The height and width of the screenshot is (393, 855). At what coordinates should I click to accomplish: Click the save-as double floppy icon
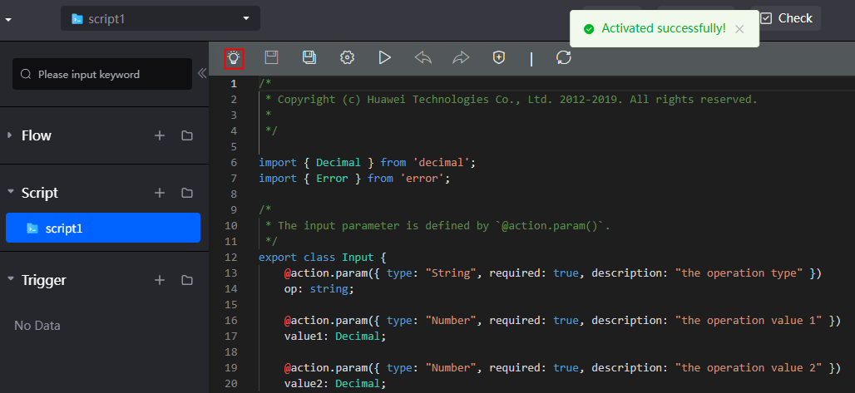tap(309, 57)
